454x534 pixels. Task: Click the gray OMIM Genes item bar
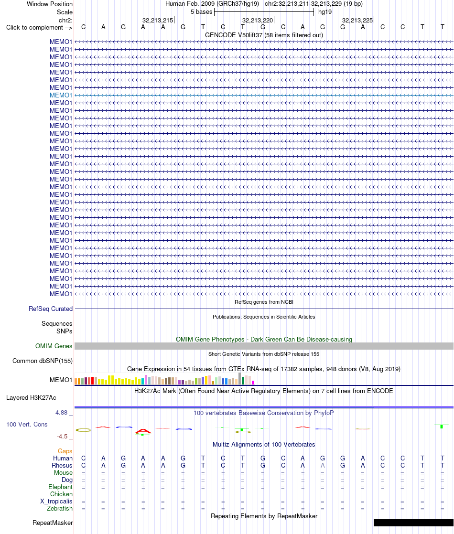[x=264, y=346]
